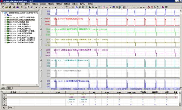Viewport: 182px width, 110px height.
Task: Expand the 3001 1518 CPU tree node
Action: click(x=5, y=24)
